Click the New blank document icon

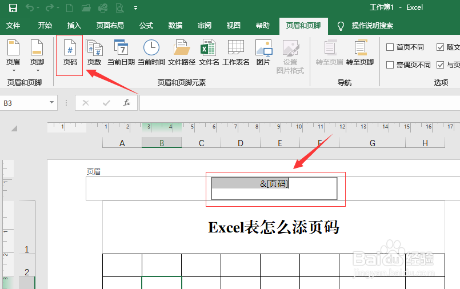pos(70,8)
